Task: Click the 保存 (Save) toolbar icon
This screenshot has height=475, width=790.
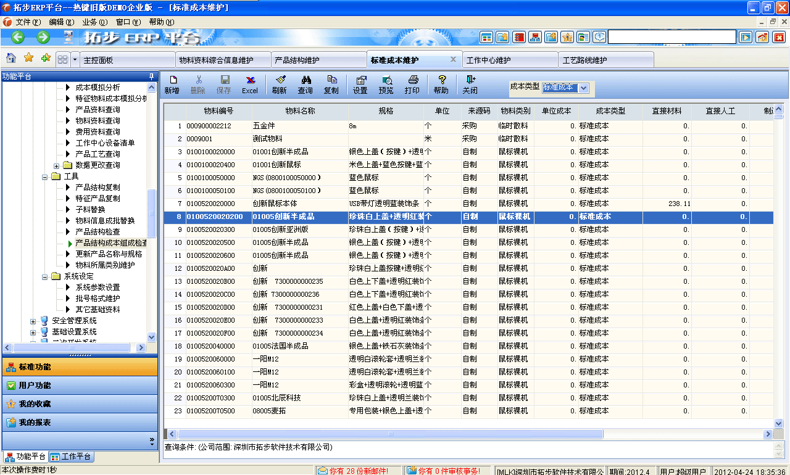Action: tap(223, 83)
